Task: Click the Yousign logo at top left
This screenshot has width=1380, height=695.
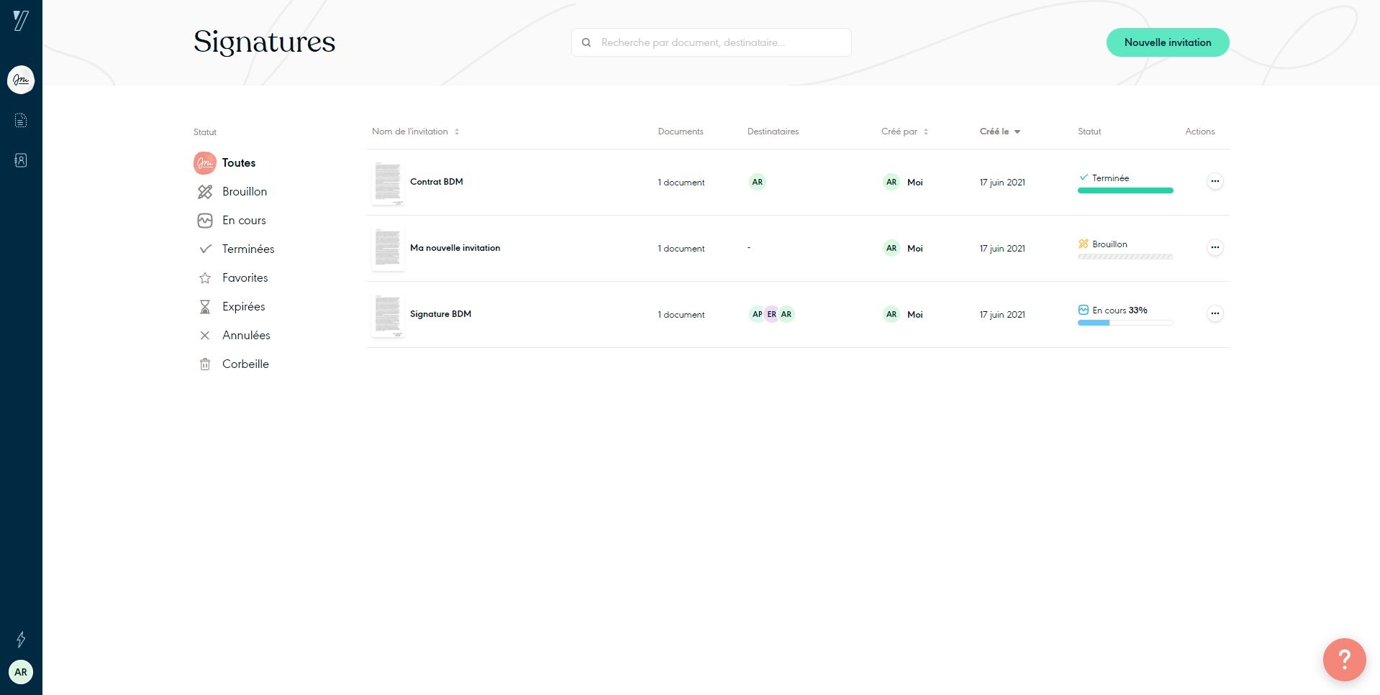Action: [x=21, y=21]
